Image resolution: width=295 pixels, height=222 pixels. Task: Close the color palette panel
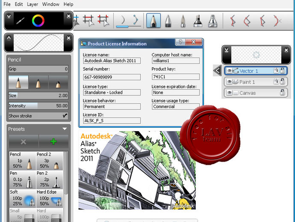pyautogui.click(x=69, y=16)
